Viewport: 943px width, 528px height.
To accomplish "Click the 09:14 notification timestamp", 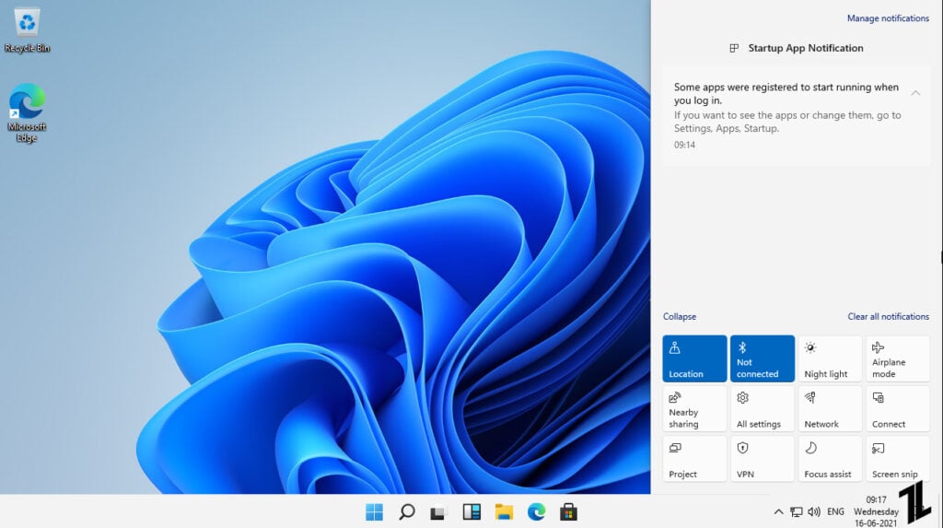I will [x=684, y=145].
